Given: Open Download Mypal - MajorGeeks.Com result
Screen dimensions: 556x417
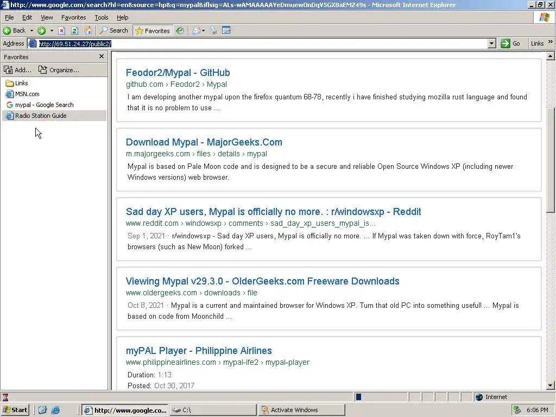Looking at the screenshot, I should click(204, 142).
